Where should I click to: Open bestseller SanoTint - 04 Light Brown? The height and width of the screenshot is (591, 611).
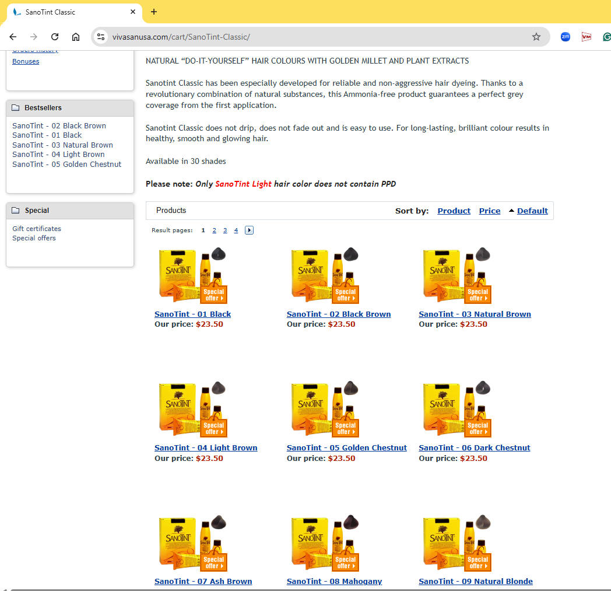(x=58, y=154)
